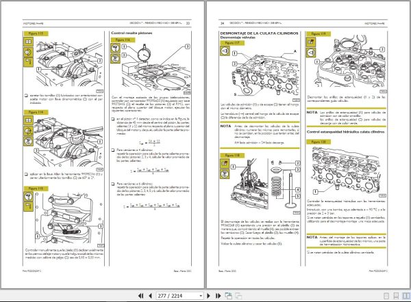This screenshot has height=302, width=411.
Task: Click the Figura 116 label
Action: tap(123, 40)
